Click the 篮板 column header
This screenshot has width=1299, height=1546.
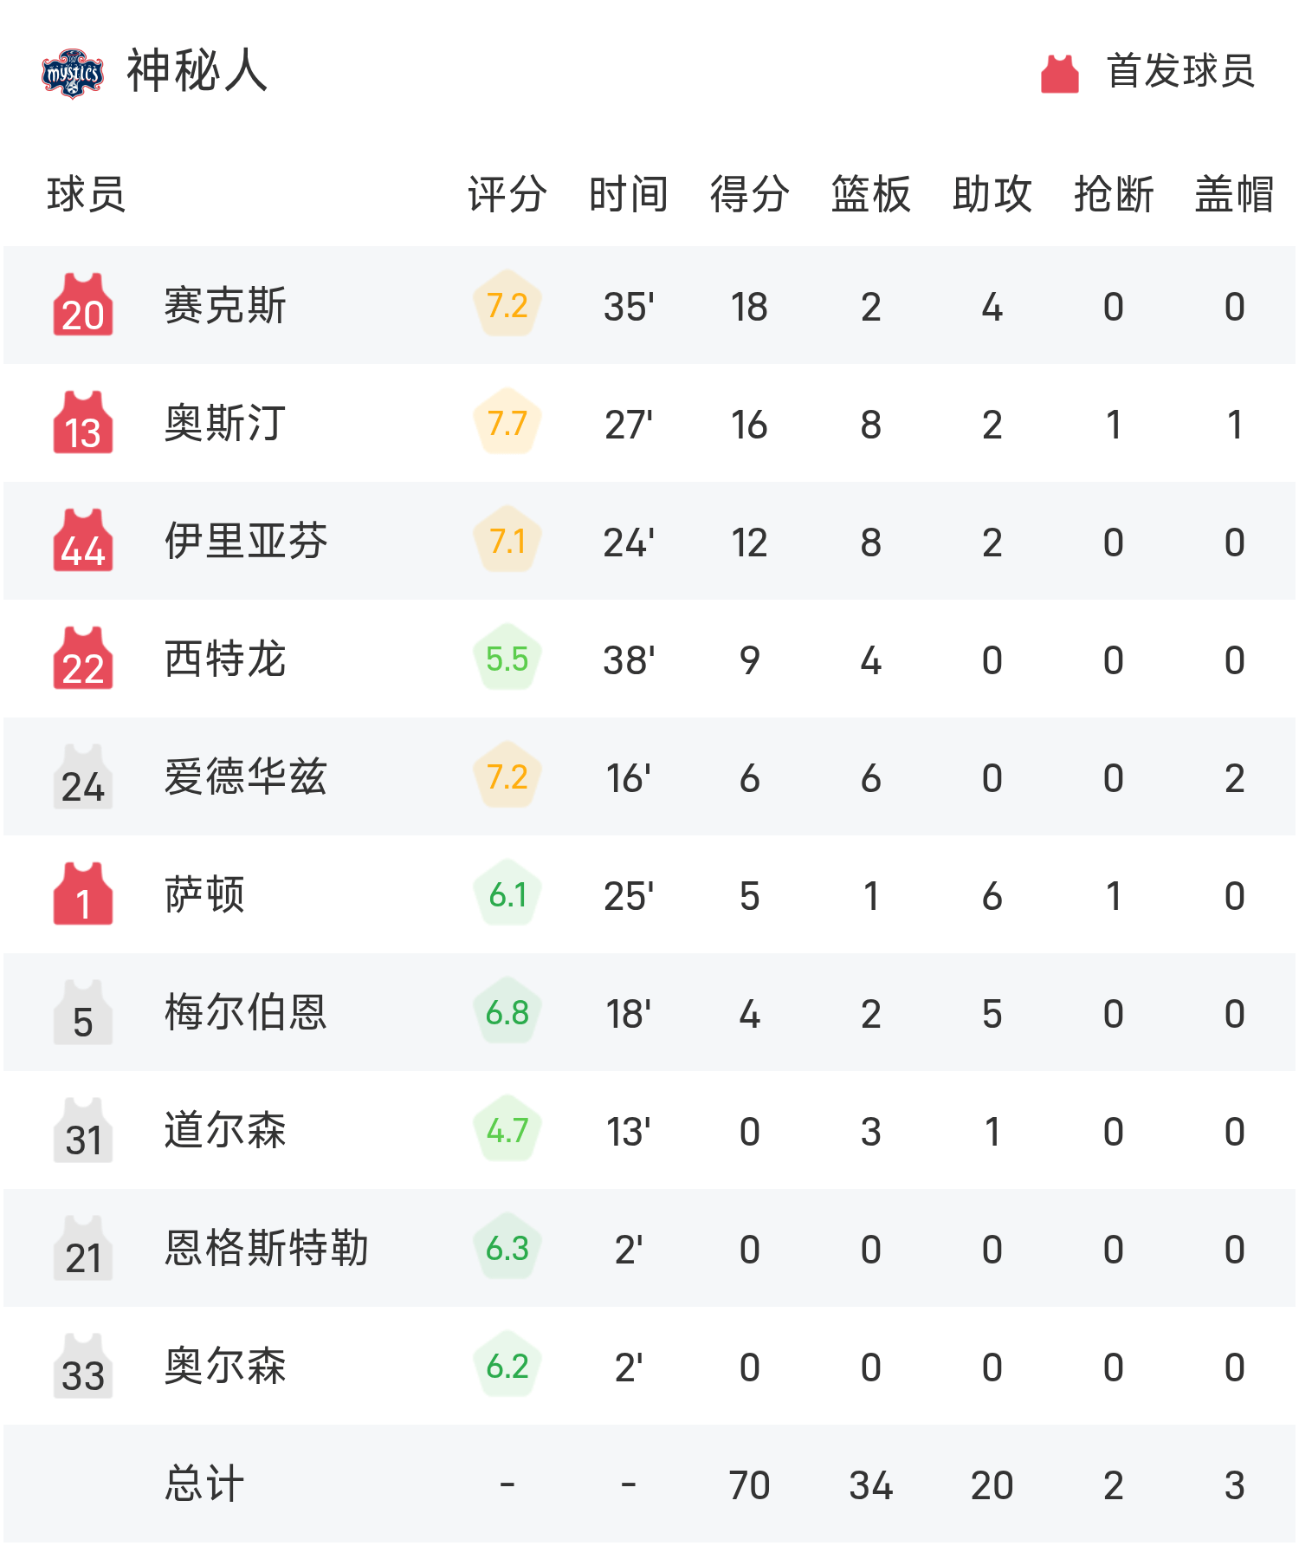871,194
